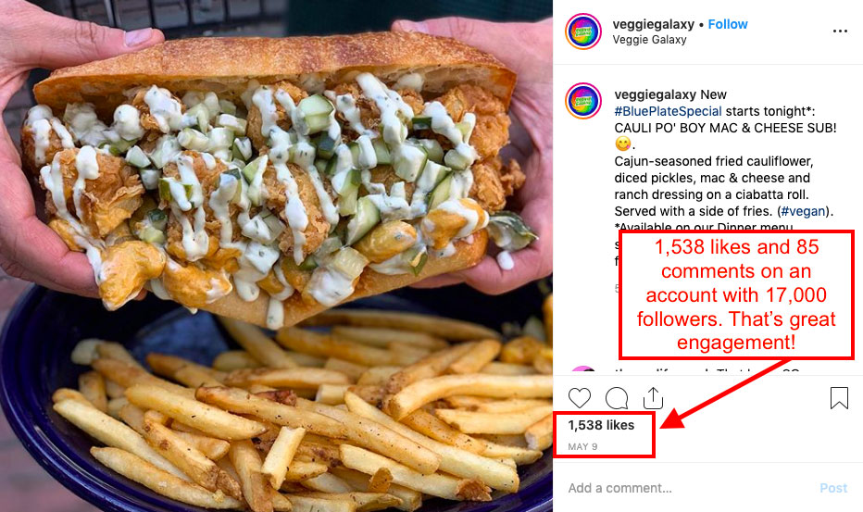Like the post with the heart icon
863x512 pixels.
click(579, 398)
